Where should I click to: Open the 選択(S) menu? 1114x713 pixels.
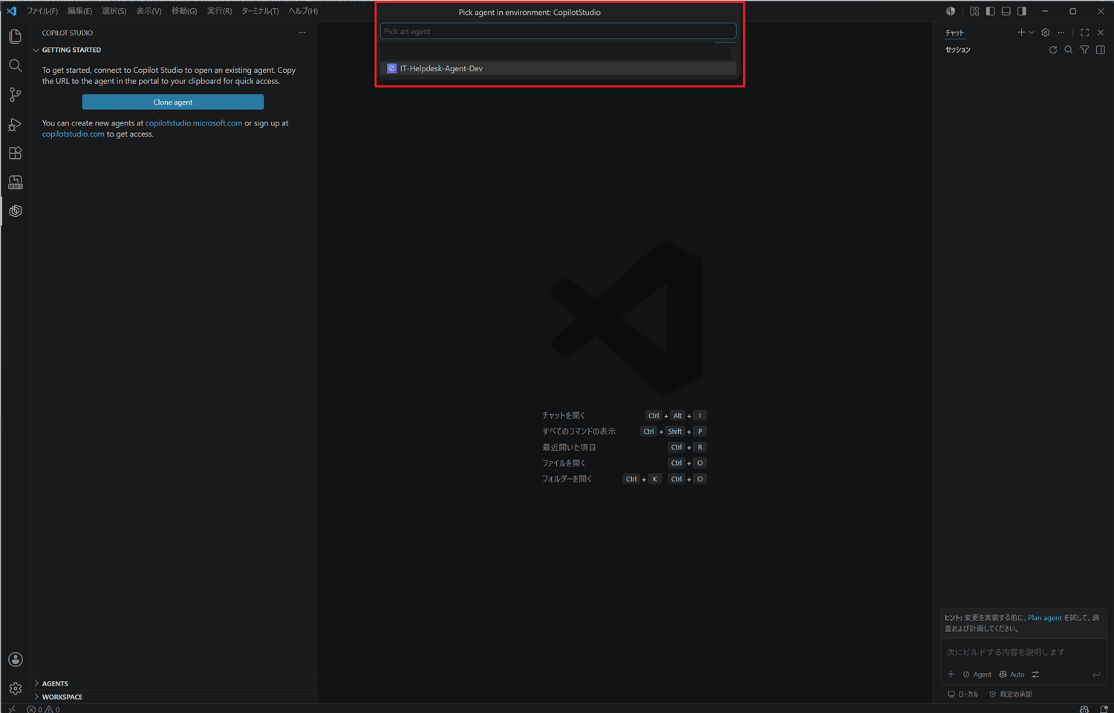114,11
